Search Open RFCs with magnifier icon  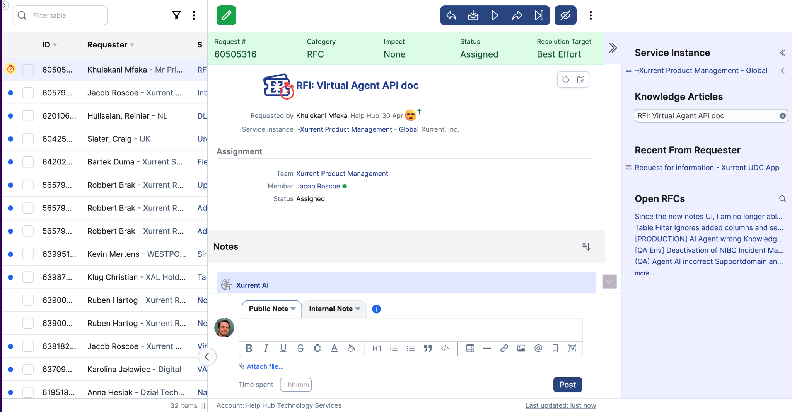782,199
